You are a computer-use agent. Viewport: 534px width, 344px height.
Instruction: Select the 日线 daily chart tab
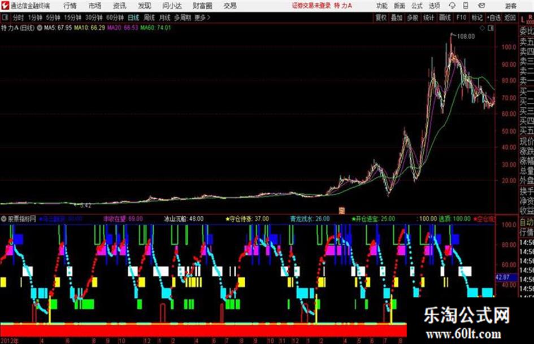coord(133,18)
